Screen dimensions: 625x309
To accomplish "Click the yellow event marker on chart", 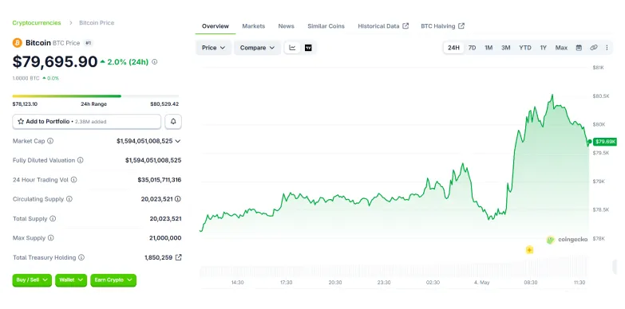I will (x=529, y=250).
